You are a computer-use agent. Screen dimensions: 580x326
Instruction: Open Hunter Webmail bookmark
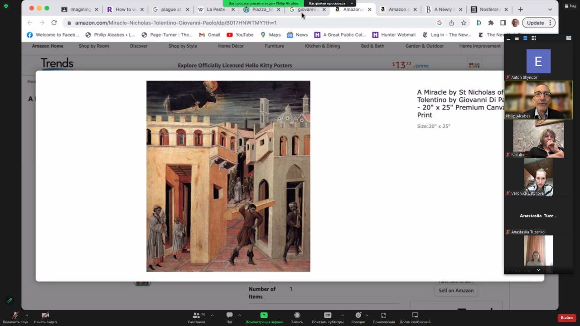[x=394, y=35]
